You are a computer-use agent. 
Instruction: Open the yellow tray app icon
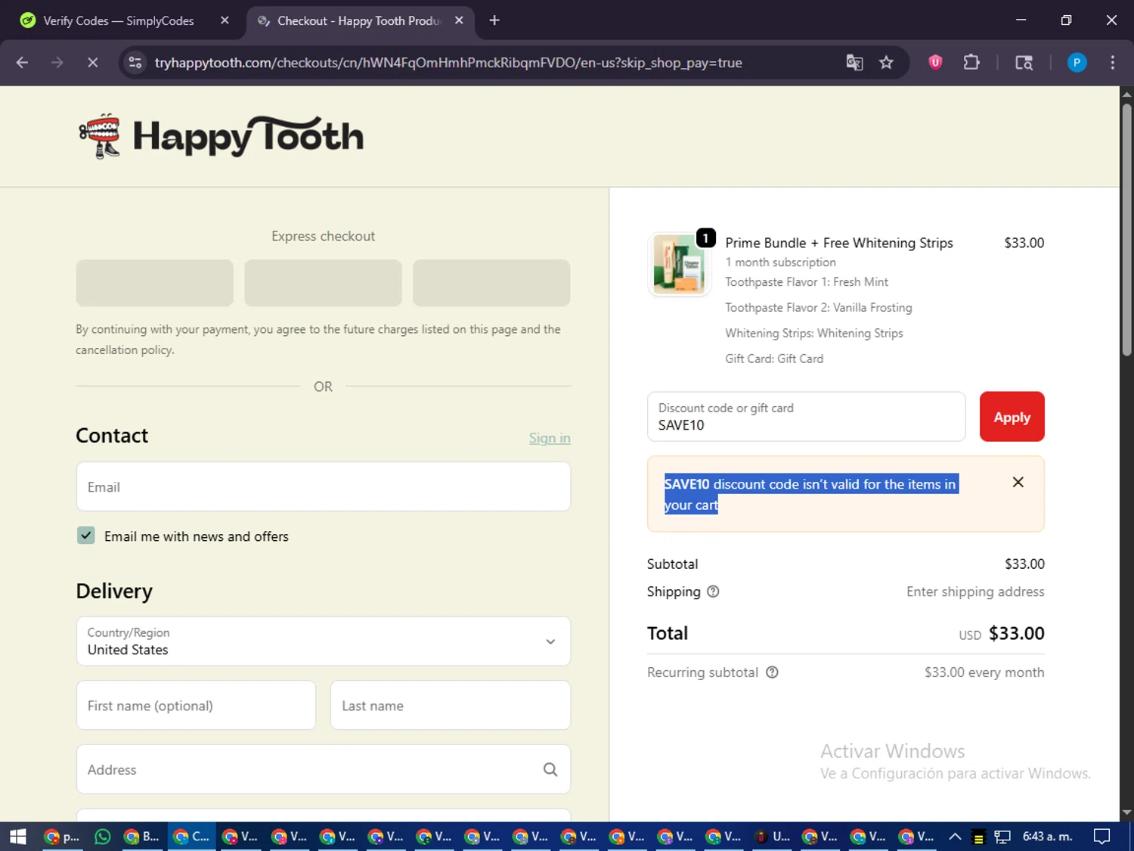(x=978, y=837)
